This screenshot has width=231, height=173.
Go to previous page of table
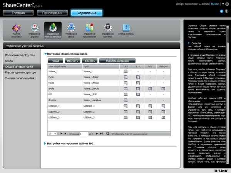pos(65,133)
